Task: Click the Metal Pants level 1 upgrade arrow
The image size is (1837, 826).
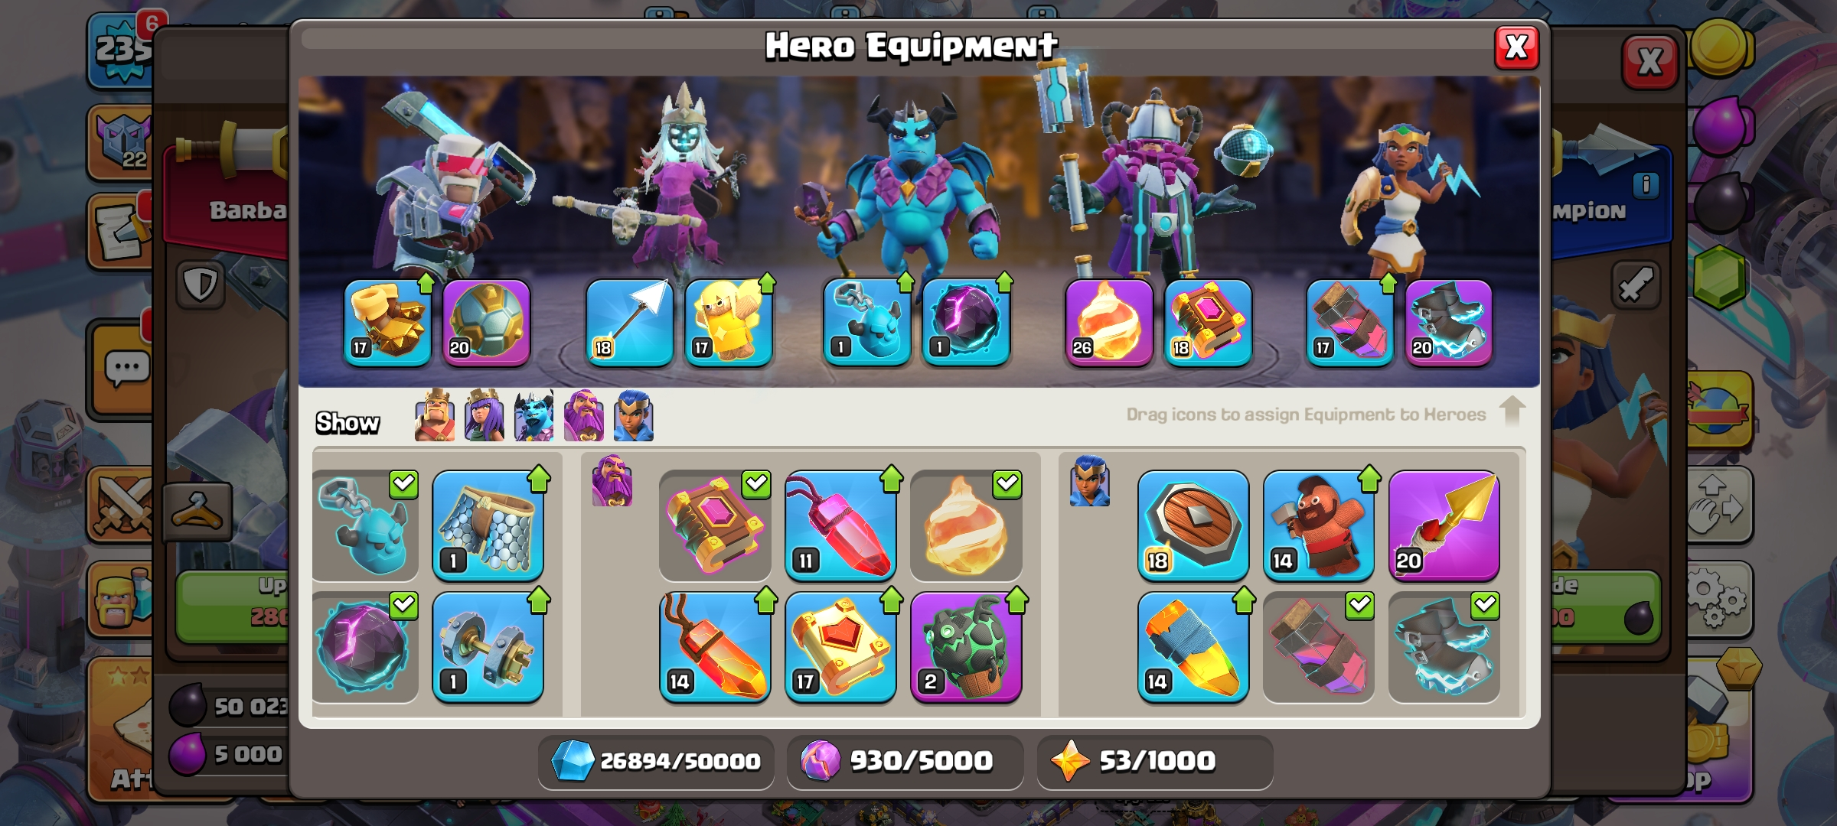Action: coord(539,479)
